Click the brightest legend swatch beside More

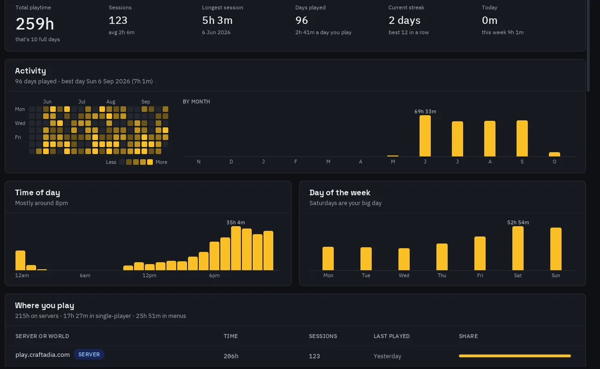pos(150,162)
